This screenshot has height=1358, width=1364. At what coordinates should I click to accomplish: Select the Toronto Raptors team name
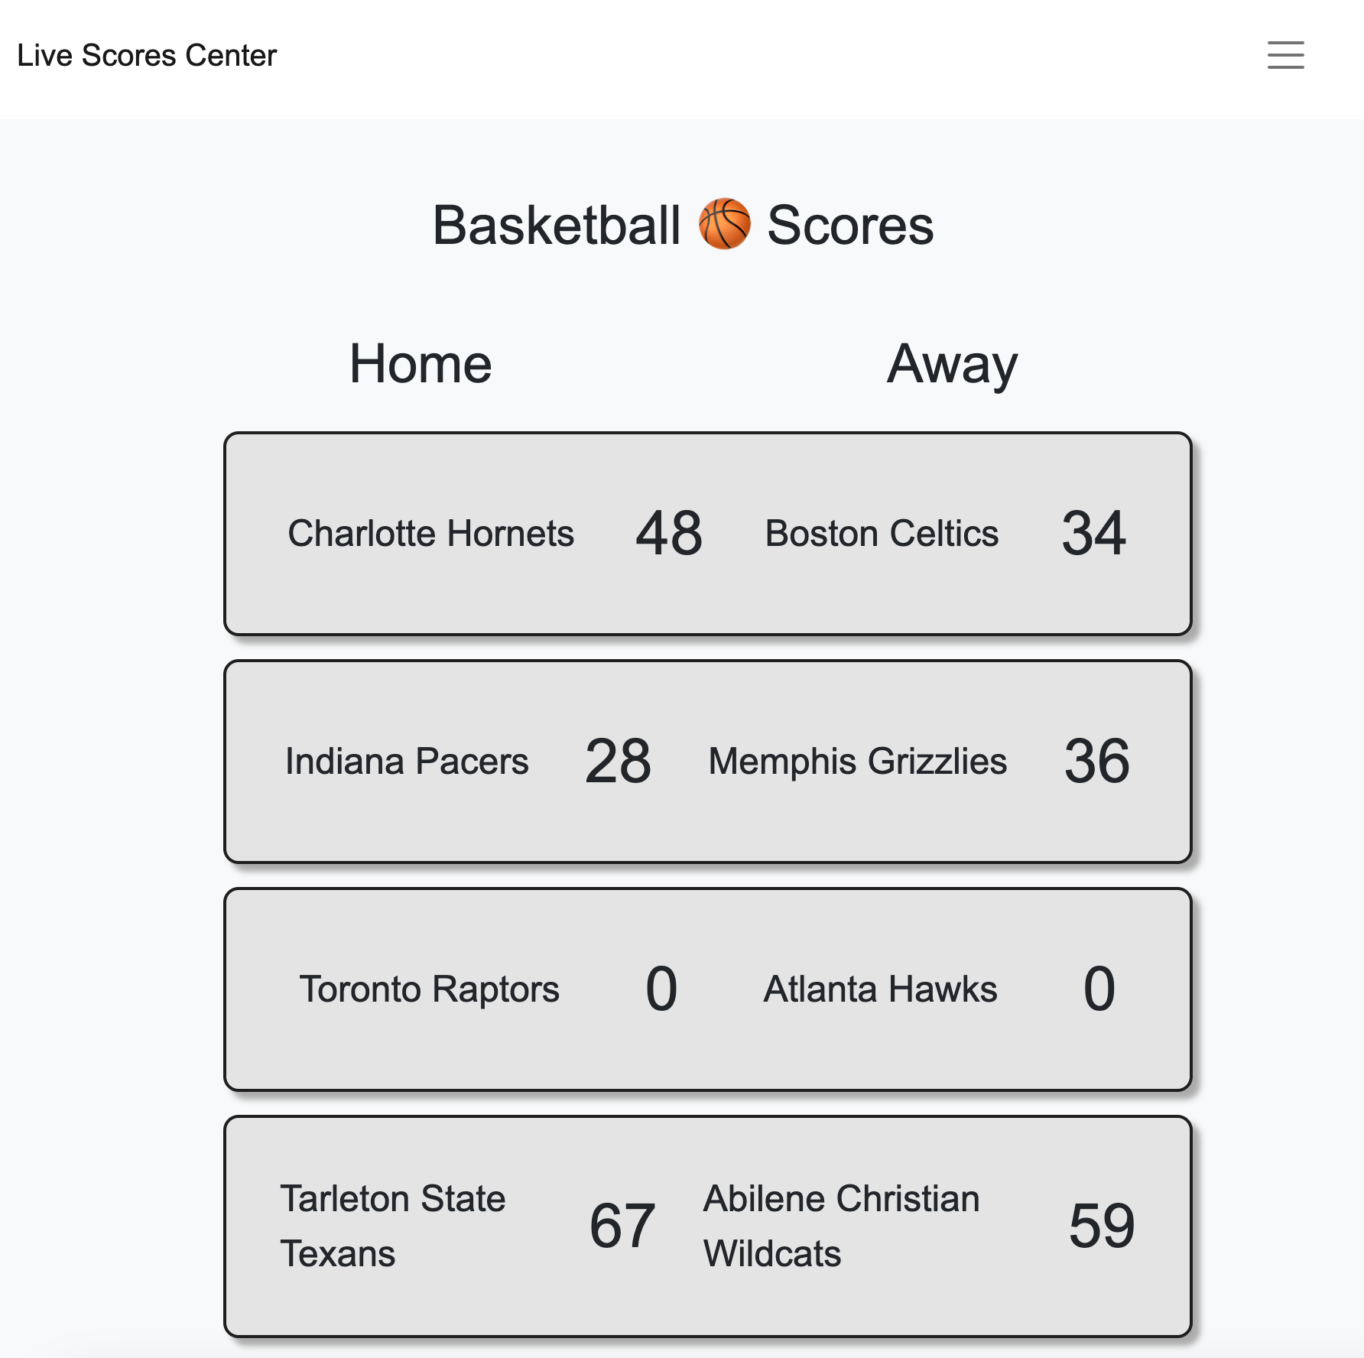pos(429,989)
